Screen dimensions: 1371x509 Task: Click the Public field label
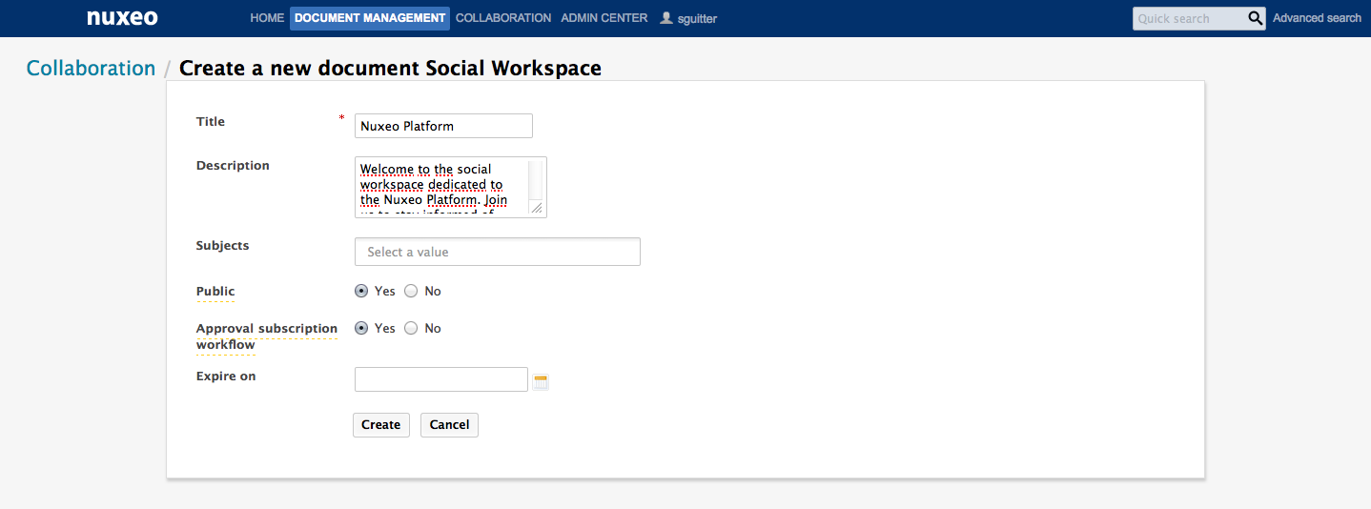(x=215, y=292)
